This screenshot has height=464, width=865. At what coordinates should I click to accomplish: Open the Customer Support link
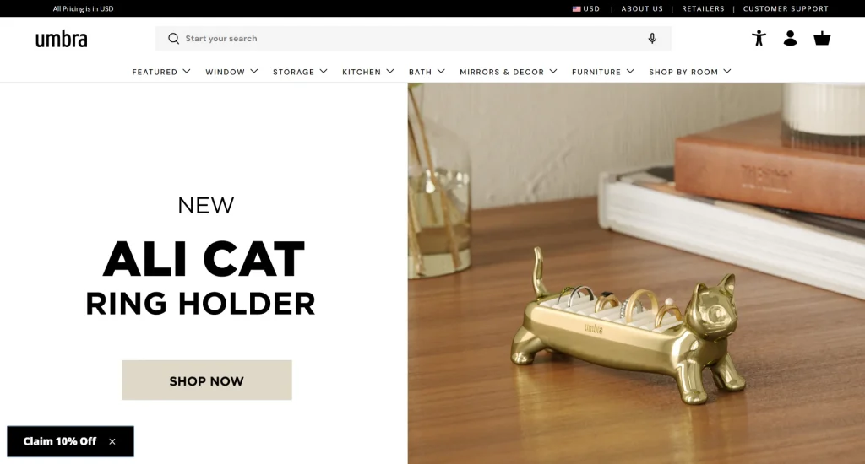[786, 8]
